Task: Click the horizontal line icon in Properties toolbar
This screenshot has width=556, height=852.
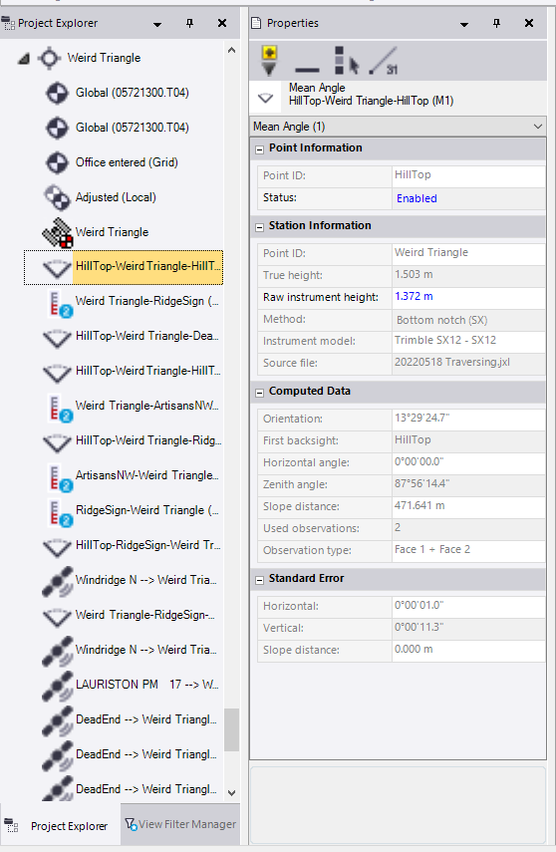Action: pyautogui.click(x=307, y=70)
